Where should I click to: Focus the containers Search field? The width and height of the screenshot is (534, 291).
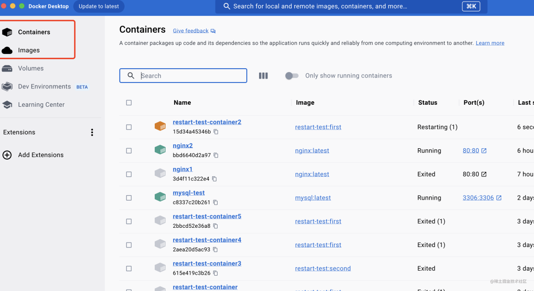tap(183, 76)
